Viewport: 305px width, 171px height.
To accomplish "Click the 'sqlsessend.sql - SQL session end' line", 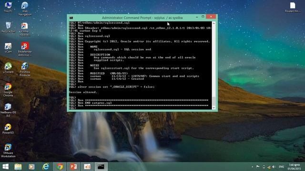I will pos(122,49).
